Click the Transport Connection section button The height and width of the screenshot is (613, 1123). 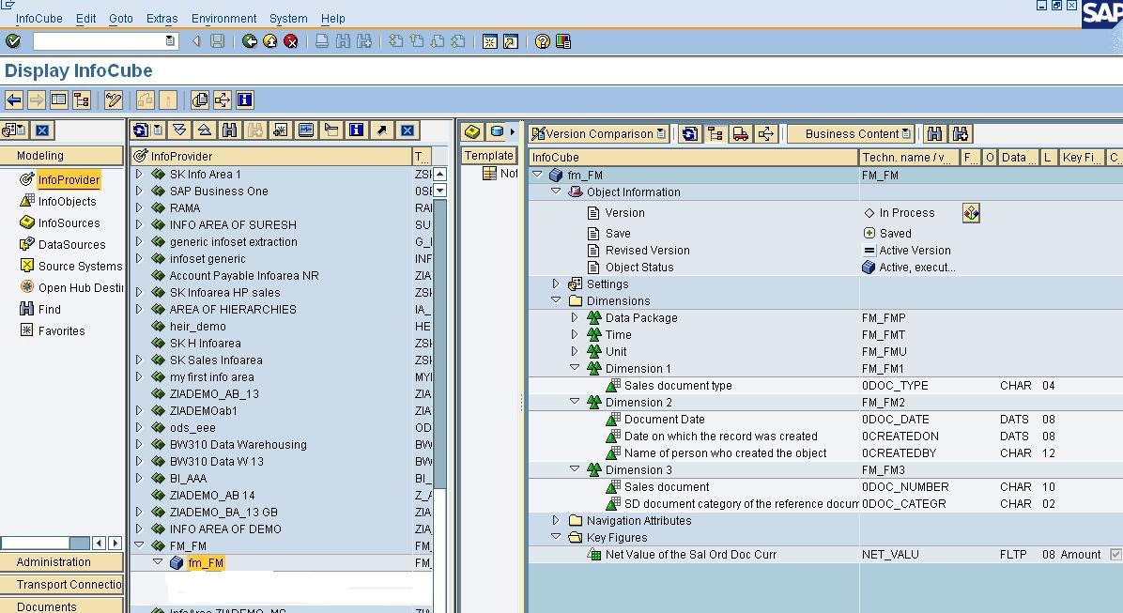click(62, 584)
